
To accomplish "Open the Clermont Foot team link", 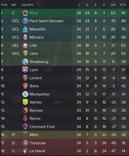I will tap(42, 127).
